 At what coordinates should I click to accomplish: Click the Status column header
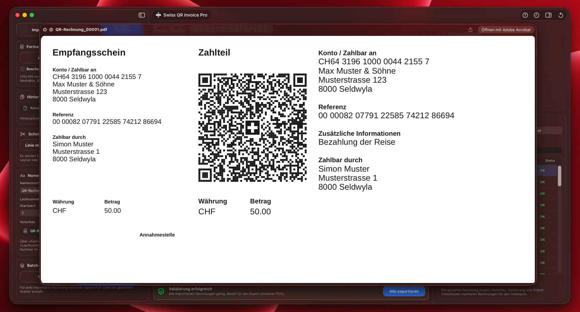pyautogui.click(x=550, y=160)
